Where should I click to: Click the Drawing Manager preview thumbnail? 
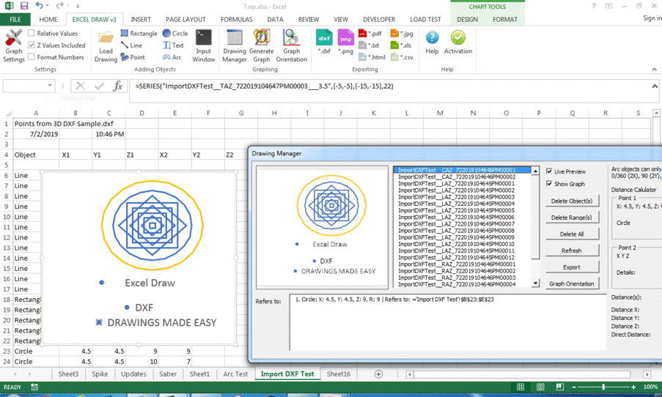(x=322, y=227)
